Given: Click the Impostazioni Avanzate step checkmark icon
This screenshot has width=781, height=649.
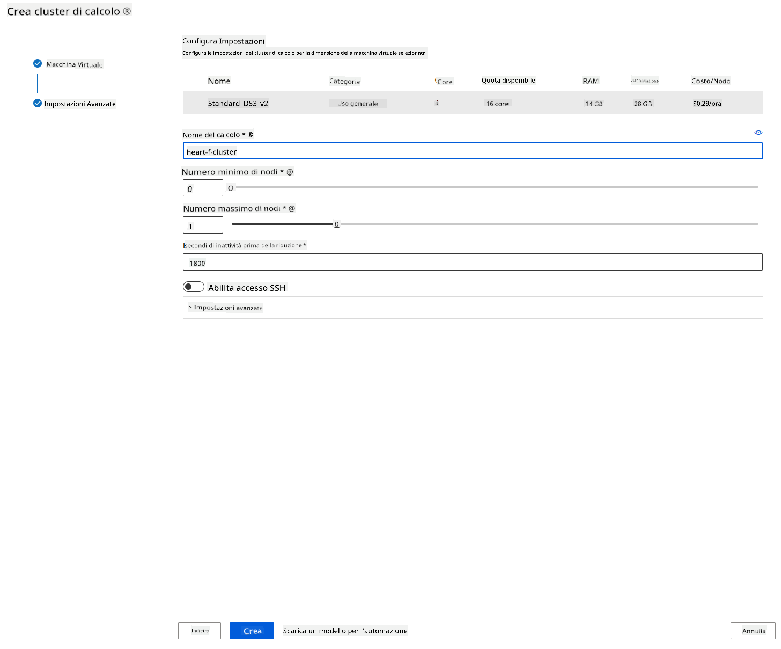Looking at the screenshot, I should click(38, 103).
